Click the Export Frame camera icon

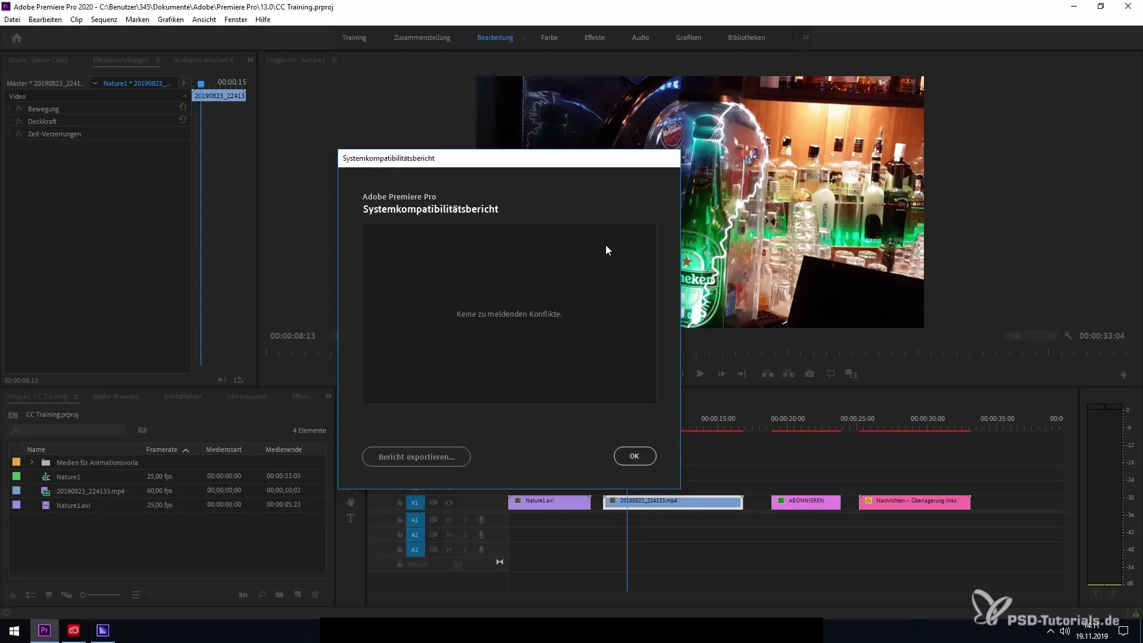pos(810,374)
